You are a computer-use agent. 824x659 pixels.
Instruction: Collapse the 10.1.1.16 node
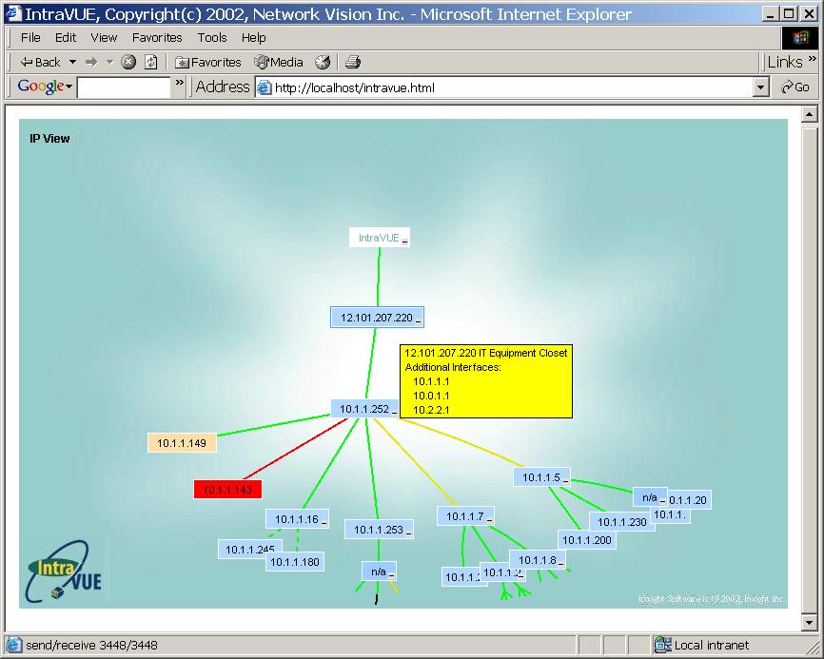point(324,522)
